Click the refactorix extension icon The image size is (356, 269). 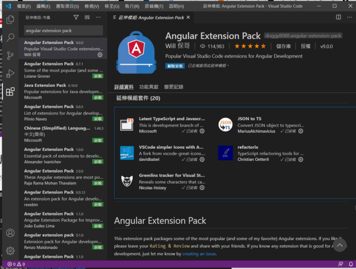pos(225,153)
